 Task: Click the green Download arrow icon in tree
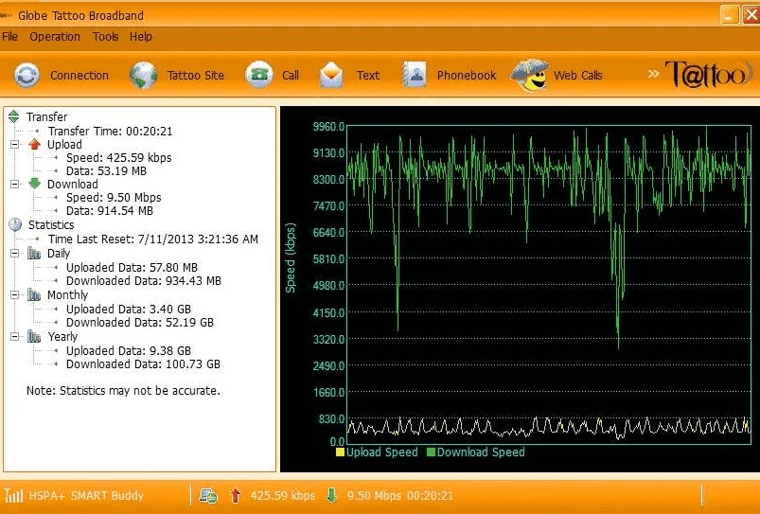pyautogui.click(x=34, y=184)
